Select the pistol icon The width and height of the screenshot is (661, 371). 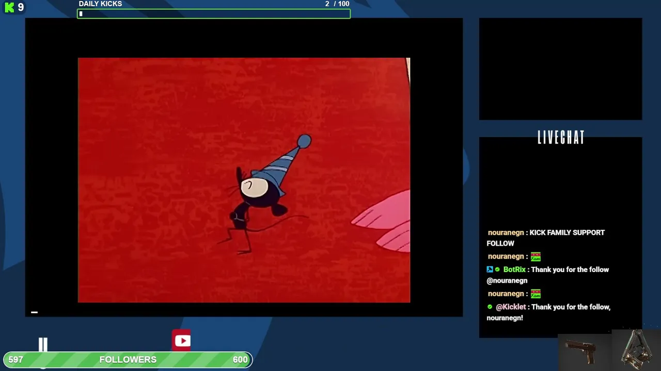[x=582, y=351]
